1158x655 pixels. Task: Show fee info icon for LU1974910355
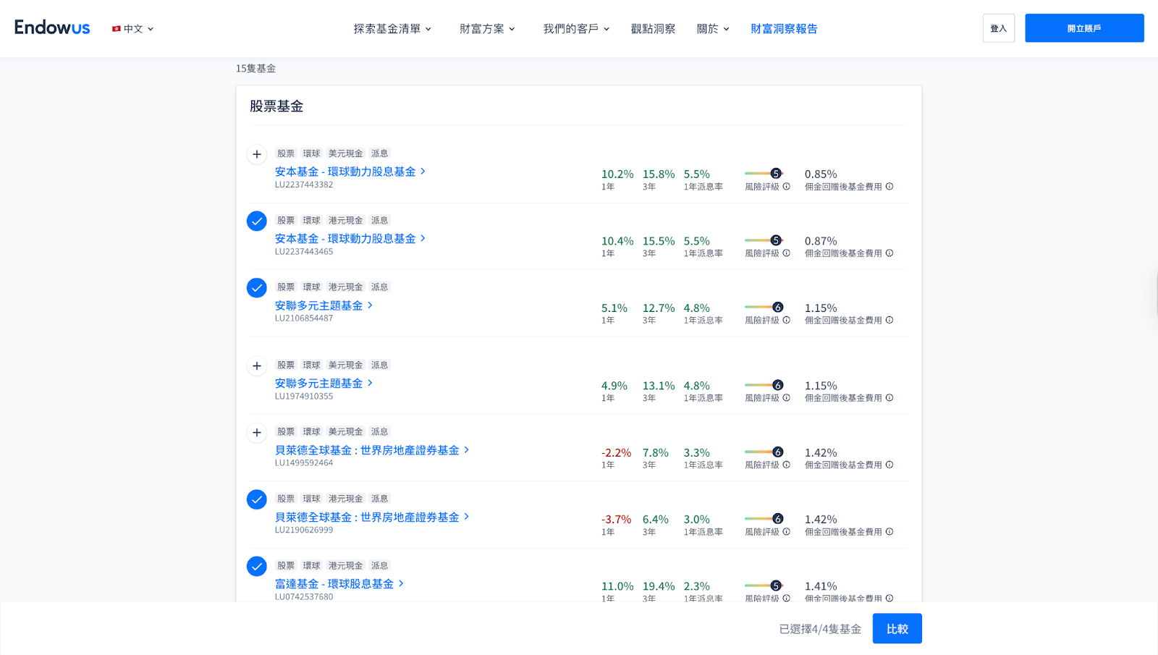pyautogui.click(x=889, y=398)
